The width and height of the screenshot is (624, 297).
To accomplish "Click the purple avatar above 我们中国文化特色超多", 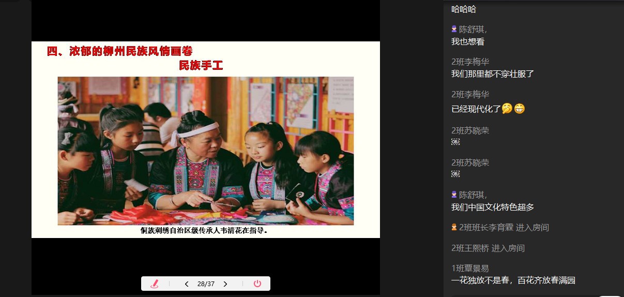I will [454, 195].
